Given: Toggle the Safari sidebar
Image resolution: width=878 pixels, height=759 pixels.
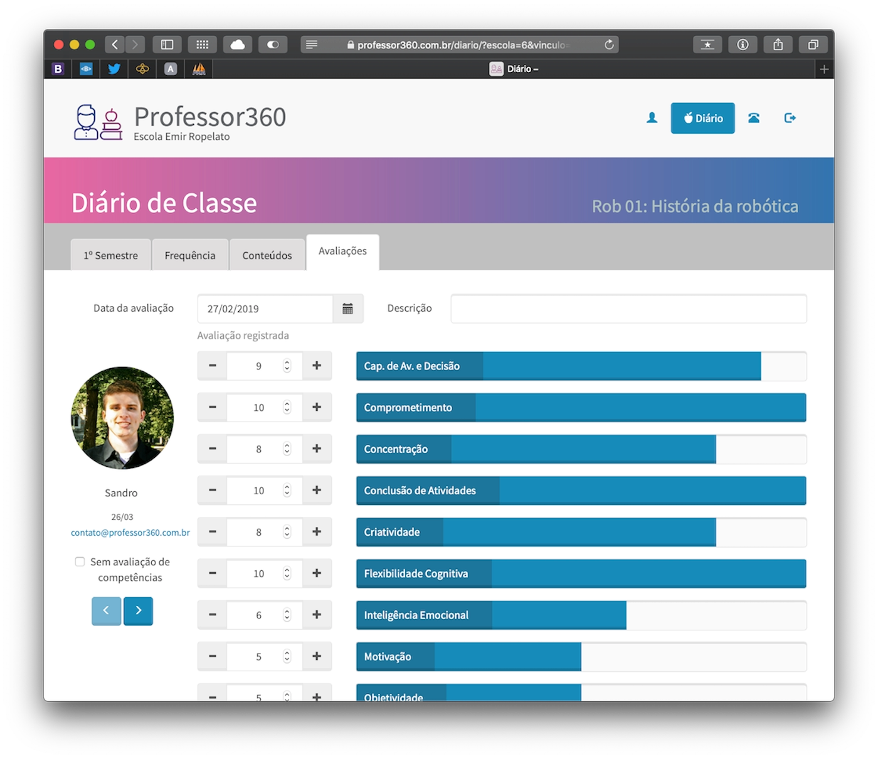Looking at the screenshot, I should pos(167,45).
